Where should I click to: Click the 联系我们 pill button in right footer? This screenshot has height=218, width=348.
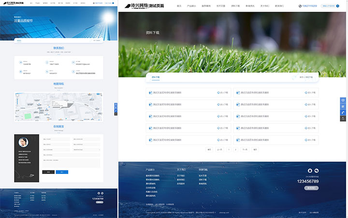click(311, 188)
